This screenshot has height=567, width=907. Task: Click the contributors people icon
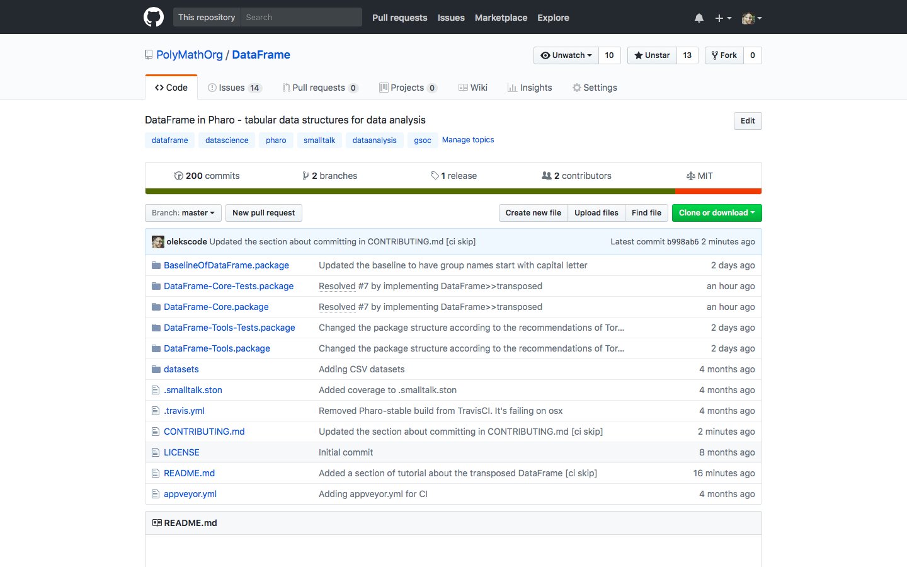[x=547, y=176]
